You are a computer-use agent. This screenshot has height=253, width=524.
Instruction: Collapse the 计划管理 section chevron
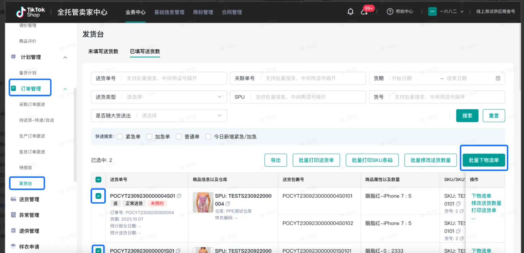click(65, 57)
